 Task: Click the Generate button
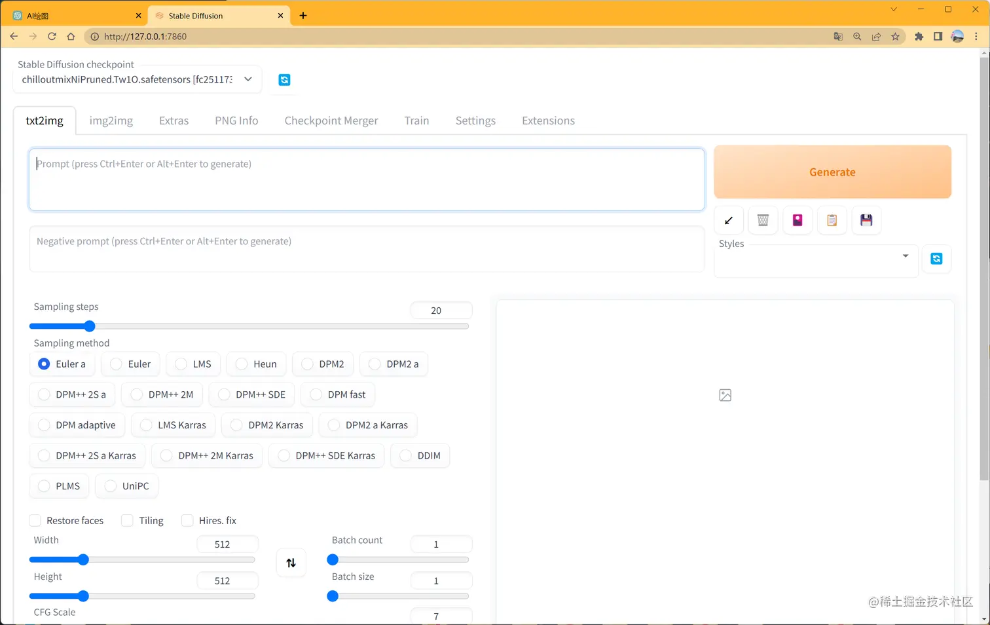coord(832,172)
